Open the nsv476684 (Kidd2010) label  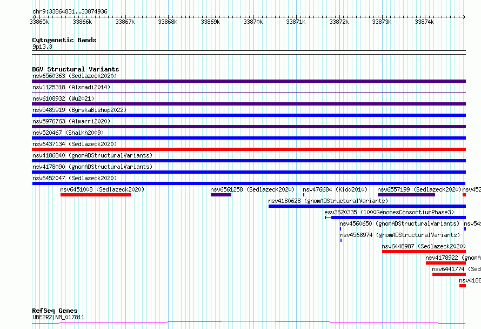click(x=335, y=189)
